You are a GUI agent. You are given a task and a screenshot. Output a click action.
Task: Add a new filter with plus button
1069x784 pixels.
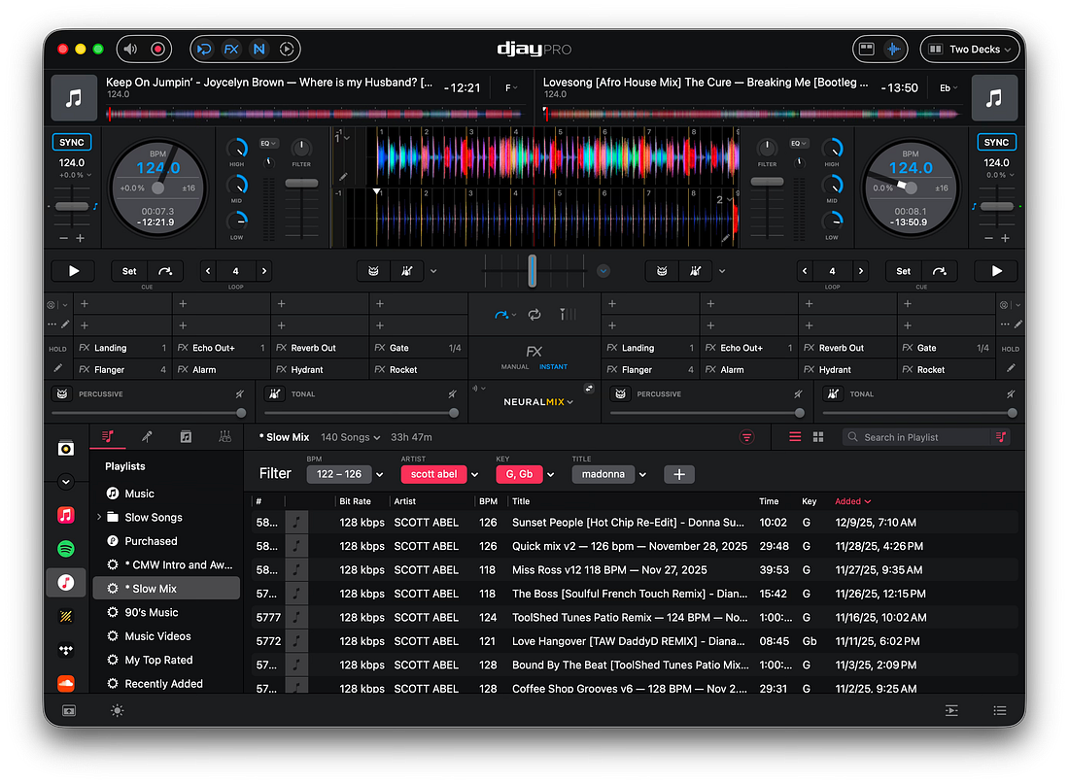pyautogui.click(x=679, y=474)
